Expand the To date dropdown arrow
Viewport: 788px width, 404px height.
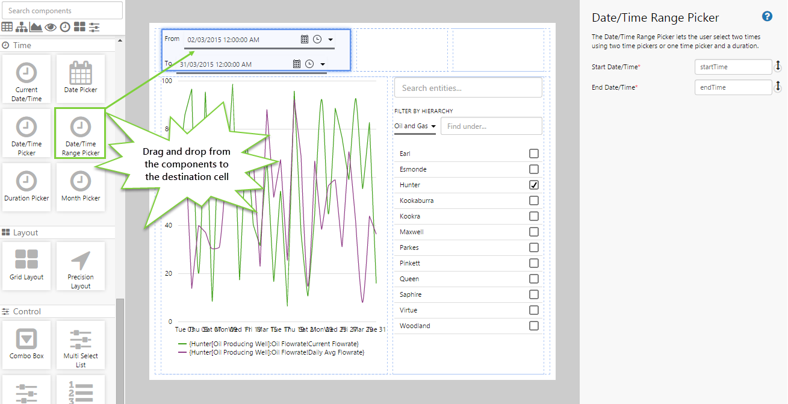323,64
